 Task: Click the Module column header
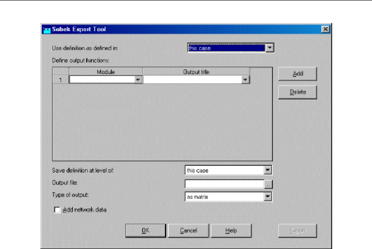click(106, 72)
